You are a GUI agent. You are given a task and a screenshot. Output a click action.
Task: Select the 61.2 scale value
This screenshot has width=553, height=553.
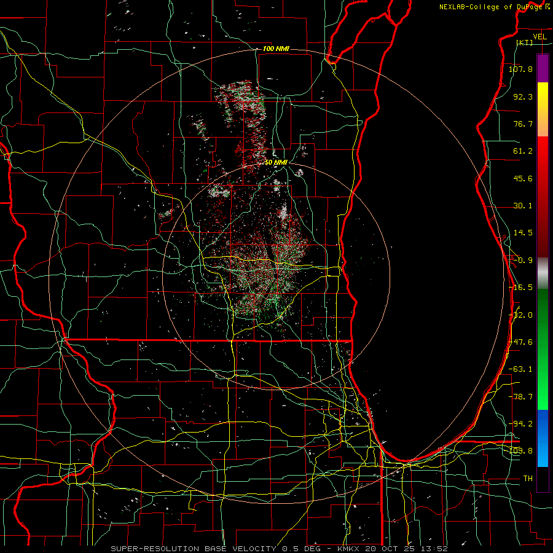coord(523,151)
